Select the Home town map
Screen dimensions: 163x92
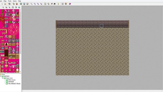coord(9,78)
